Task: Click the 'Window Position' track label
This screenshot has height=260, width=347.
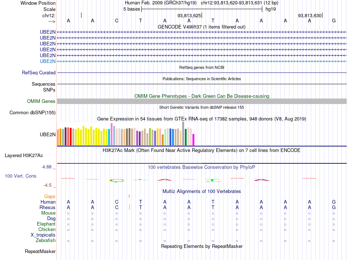Action: pyautogui.click(x=38, y=3)
